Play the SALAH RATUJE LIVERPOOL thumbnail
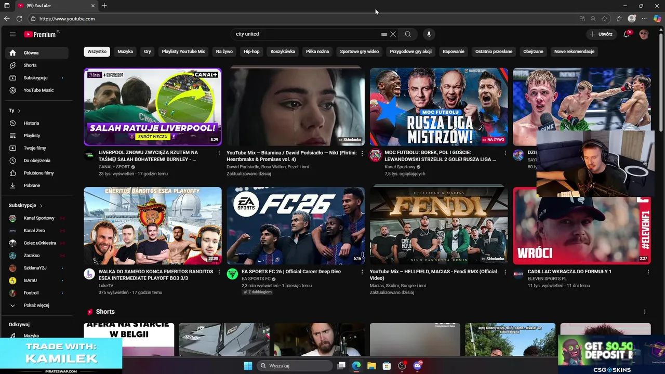Viewport: 665px width, 374px height. point(153,107)
